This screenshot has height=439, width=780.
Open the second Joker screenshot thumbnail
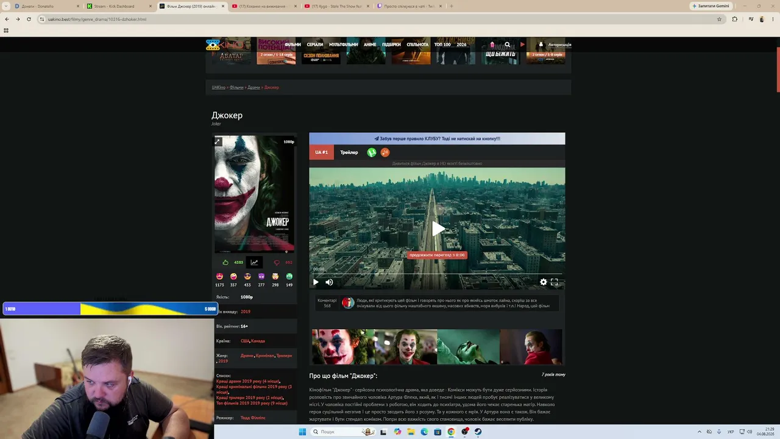406,347
